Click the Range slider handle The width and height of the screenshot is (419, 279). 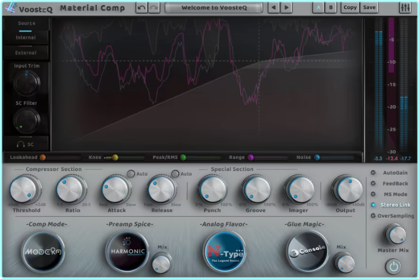click(x=251, y=157)
